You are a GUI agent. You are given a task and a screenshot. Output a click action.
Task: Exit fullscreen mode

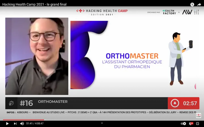pos(198,124)
